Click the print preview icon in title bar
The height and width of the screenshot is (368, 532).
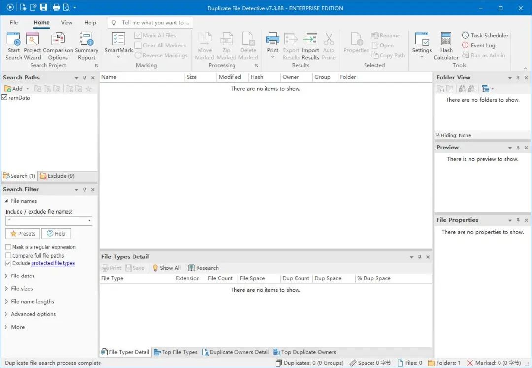66,7
